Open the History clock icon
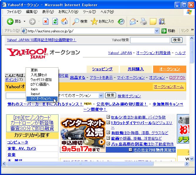Screen dimensions: 196x175 click(121, 21)
